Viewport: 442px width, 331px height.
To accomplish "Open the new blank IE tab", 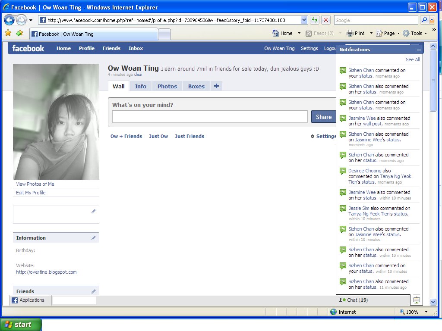I will 164,34.
